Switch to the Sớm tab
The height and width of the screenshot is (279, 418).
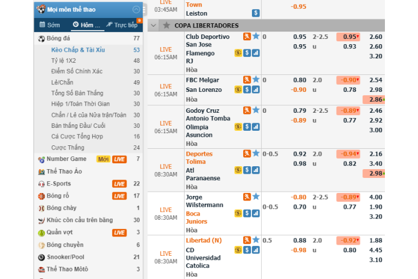(x=50, y=25)
